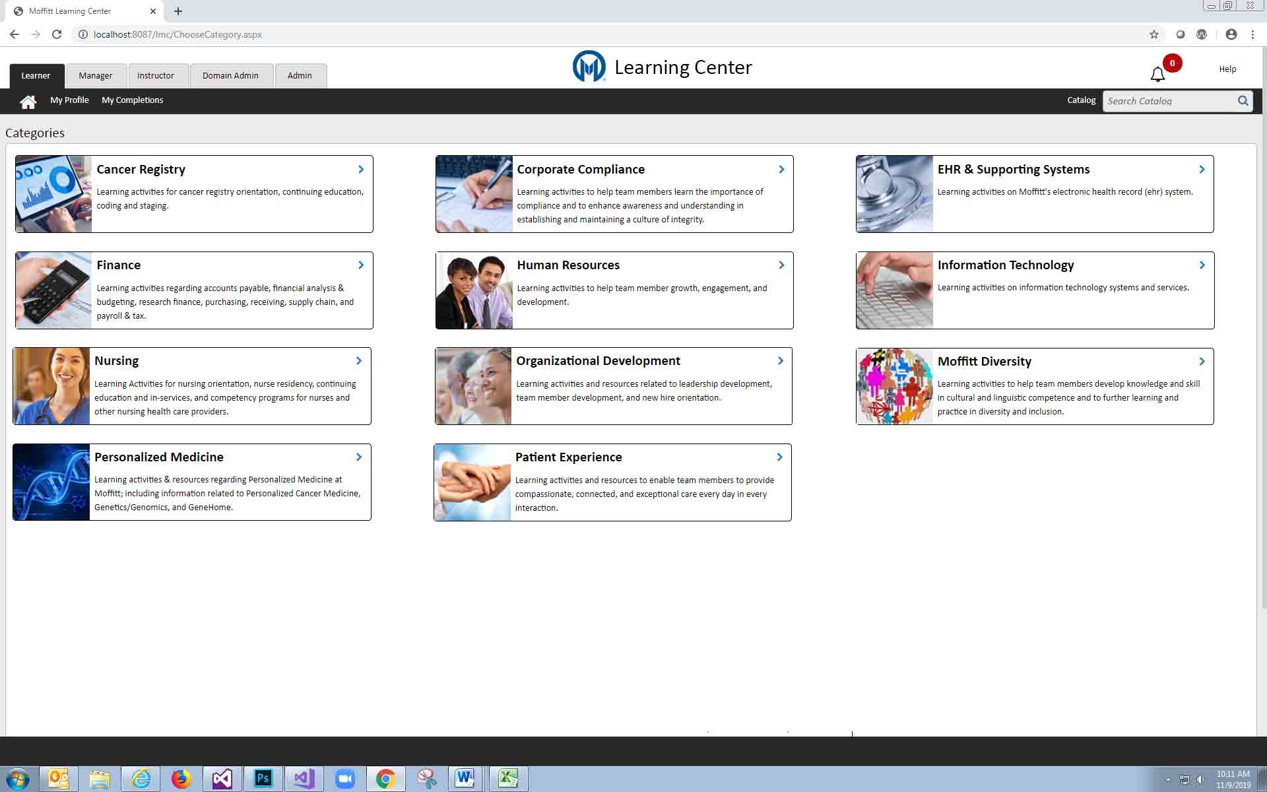Viewport: 1267px width, 792px height.
Task: Open the My Completions link
Action: coord(132,100)
